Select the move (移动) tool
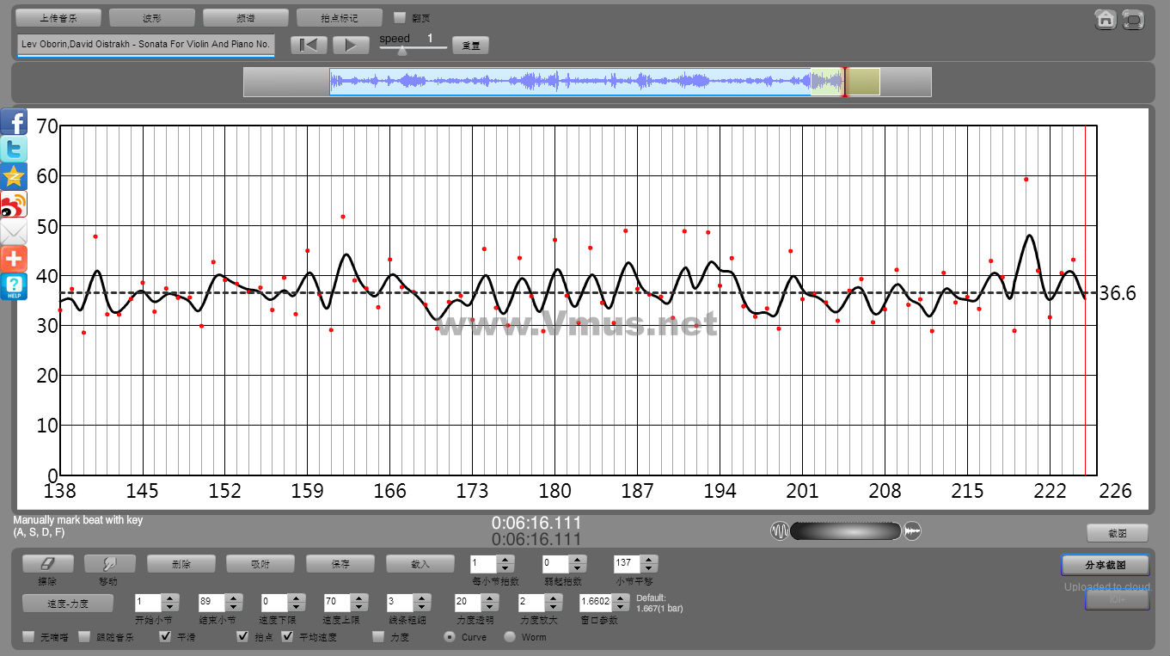Viewport: 1170px width, 656px height. click(x=110, y=564)
